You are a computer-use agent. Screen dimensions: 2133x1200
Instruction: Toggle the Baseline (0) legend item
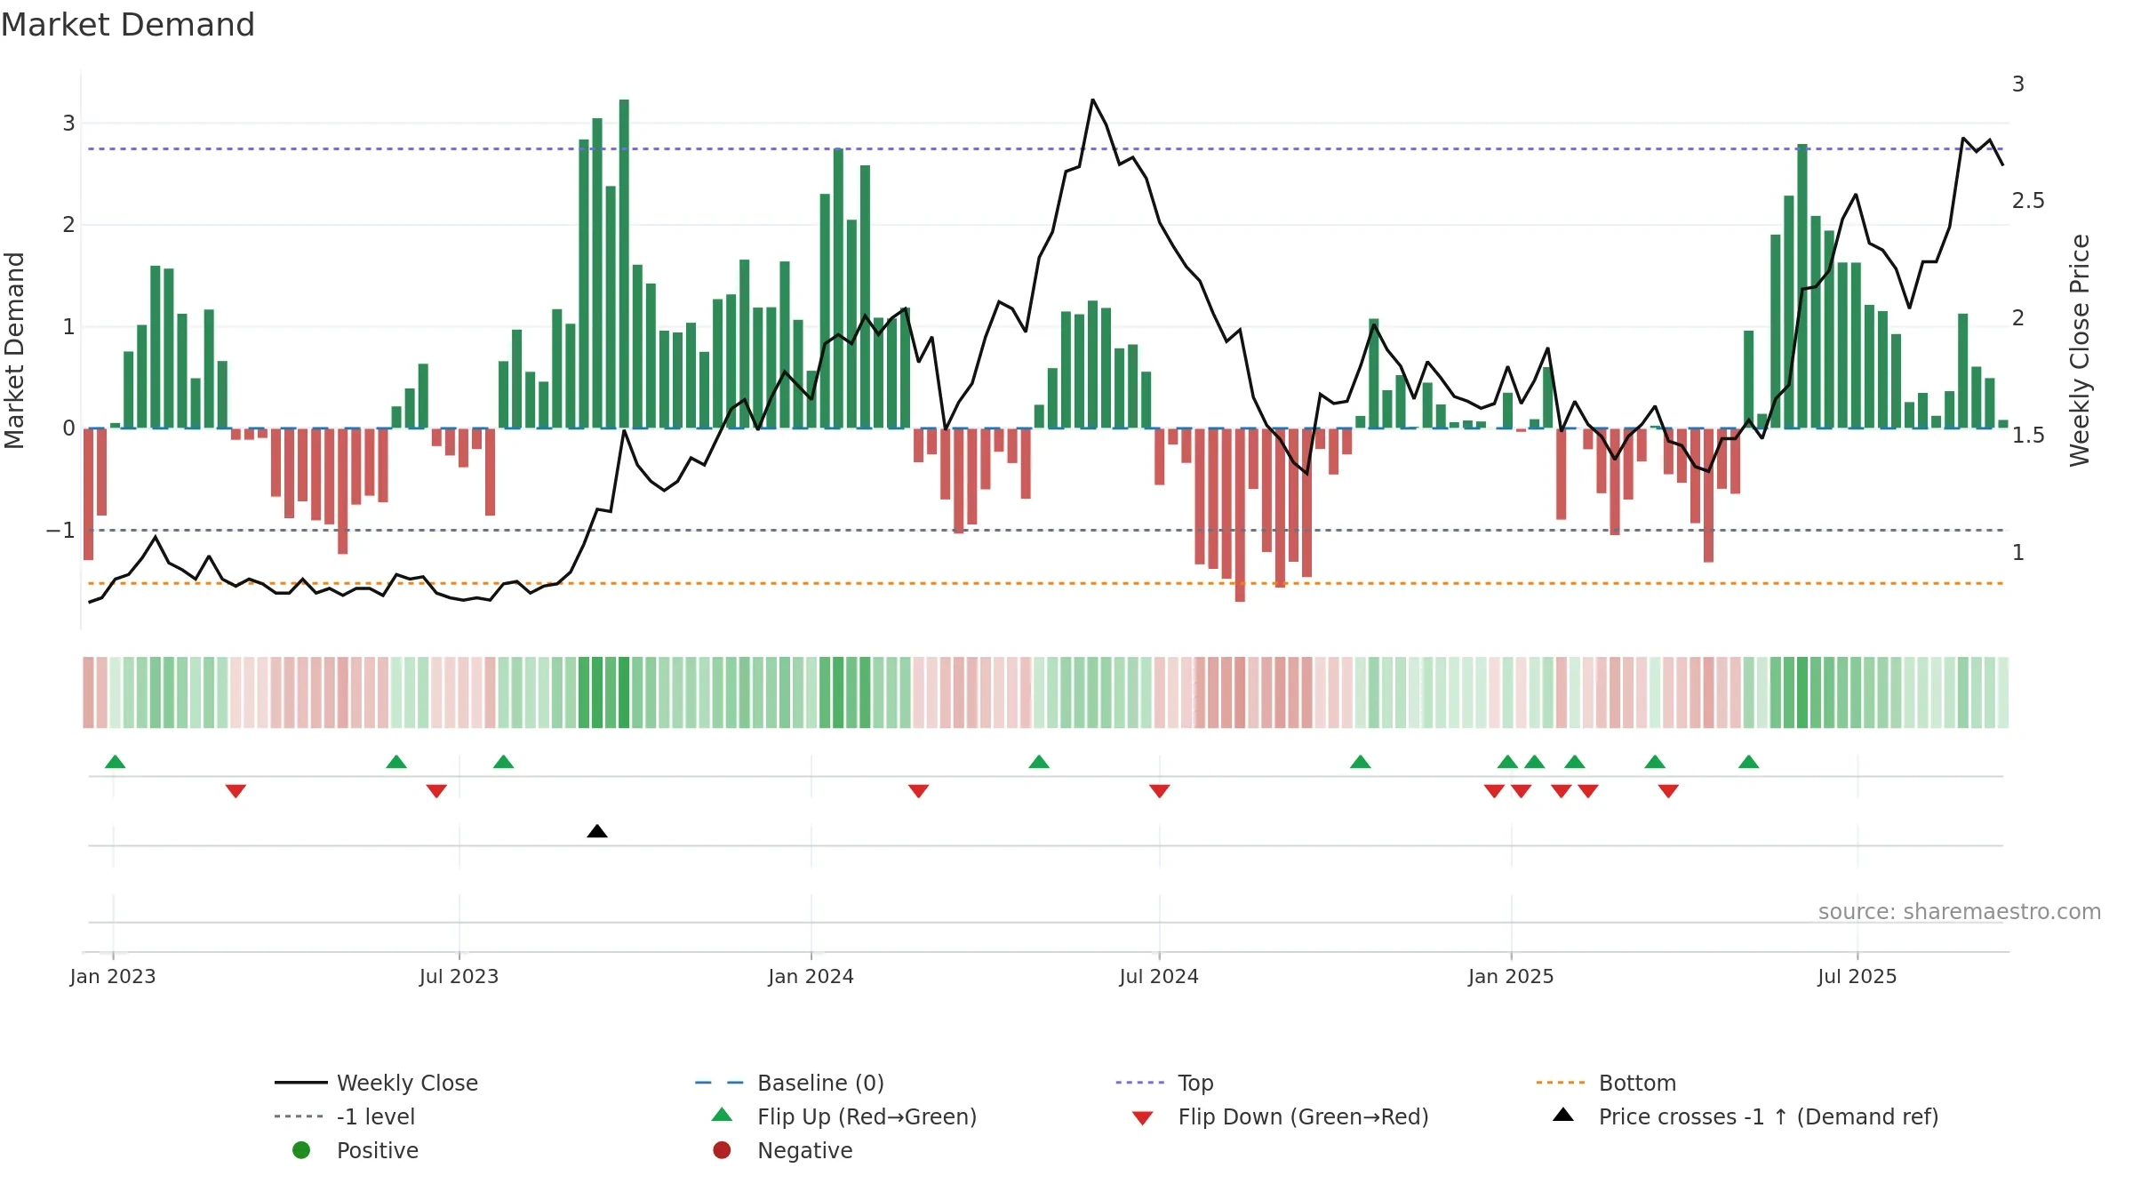[x=789, y=1083]
